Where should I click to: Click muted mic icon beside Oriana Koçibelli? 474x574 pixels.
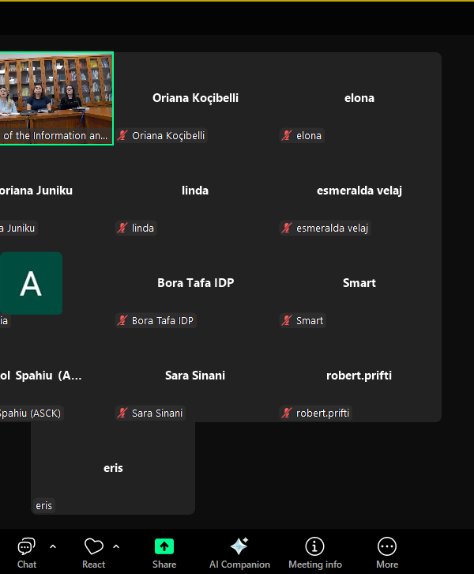click(x=122, y=136)
